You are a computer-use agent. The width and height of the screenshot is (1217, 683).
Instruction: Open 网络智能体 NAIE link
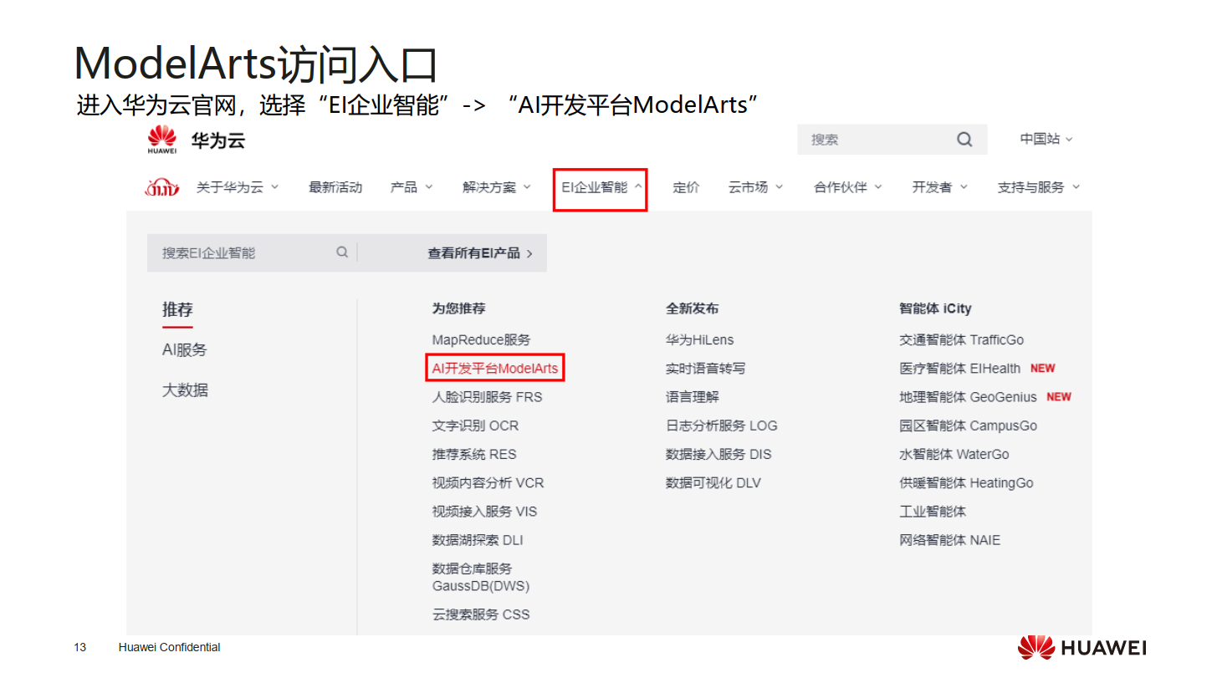(x=949, y=540)
